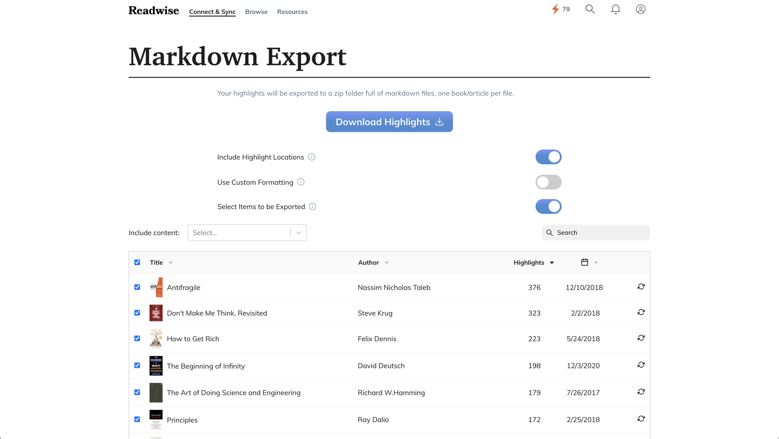Click The Beginning of Infinity title text
This screenshot has width=779, height=439.
206,366
